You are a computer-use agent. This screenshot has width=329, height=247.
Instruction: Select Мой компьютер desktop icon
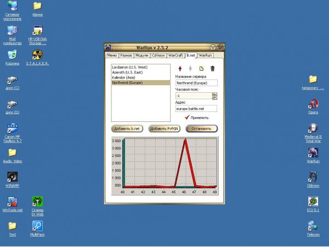click(x=13, y=35)
